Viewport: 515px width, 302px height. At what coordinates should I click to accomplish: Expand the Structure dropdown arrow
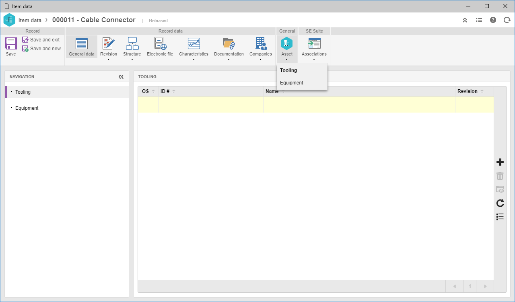pos(132,60)
